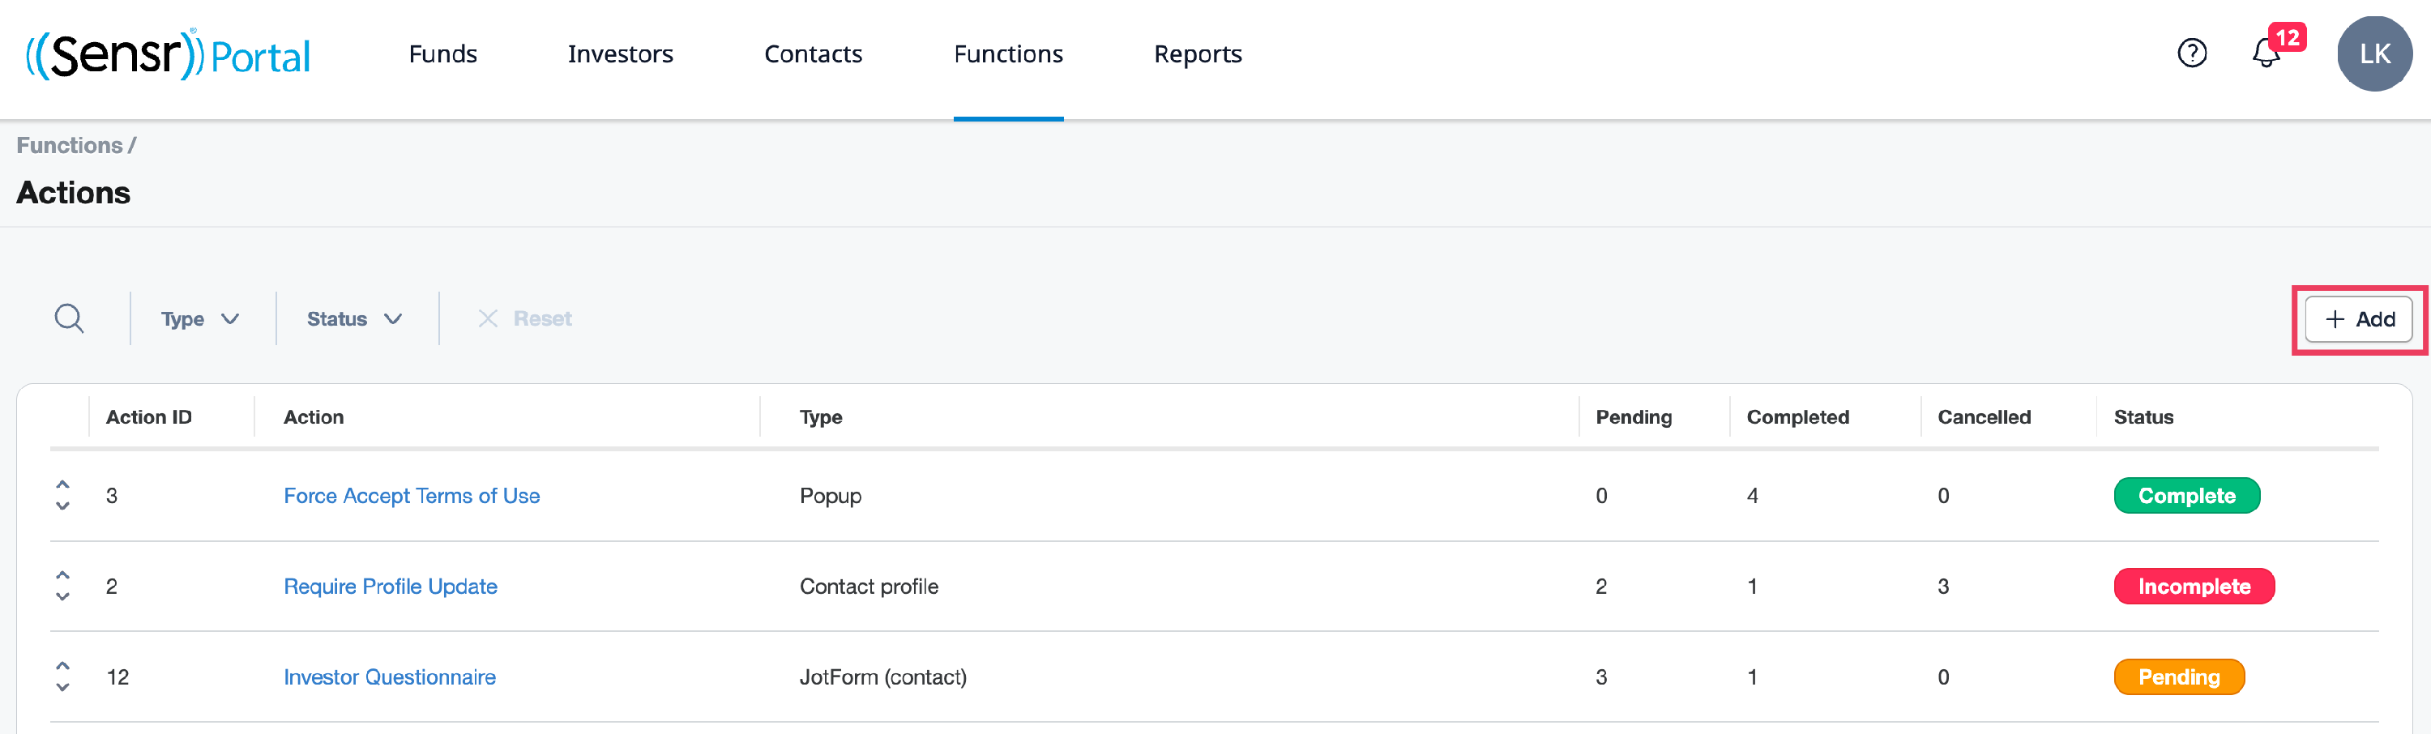Navigate to the Reports tab

(1197, 55)
